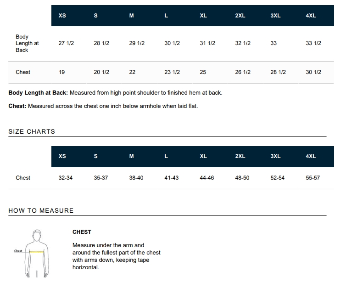Click the 32-34 chest range cell

pos(66,178)
